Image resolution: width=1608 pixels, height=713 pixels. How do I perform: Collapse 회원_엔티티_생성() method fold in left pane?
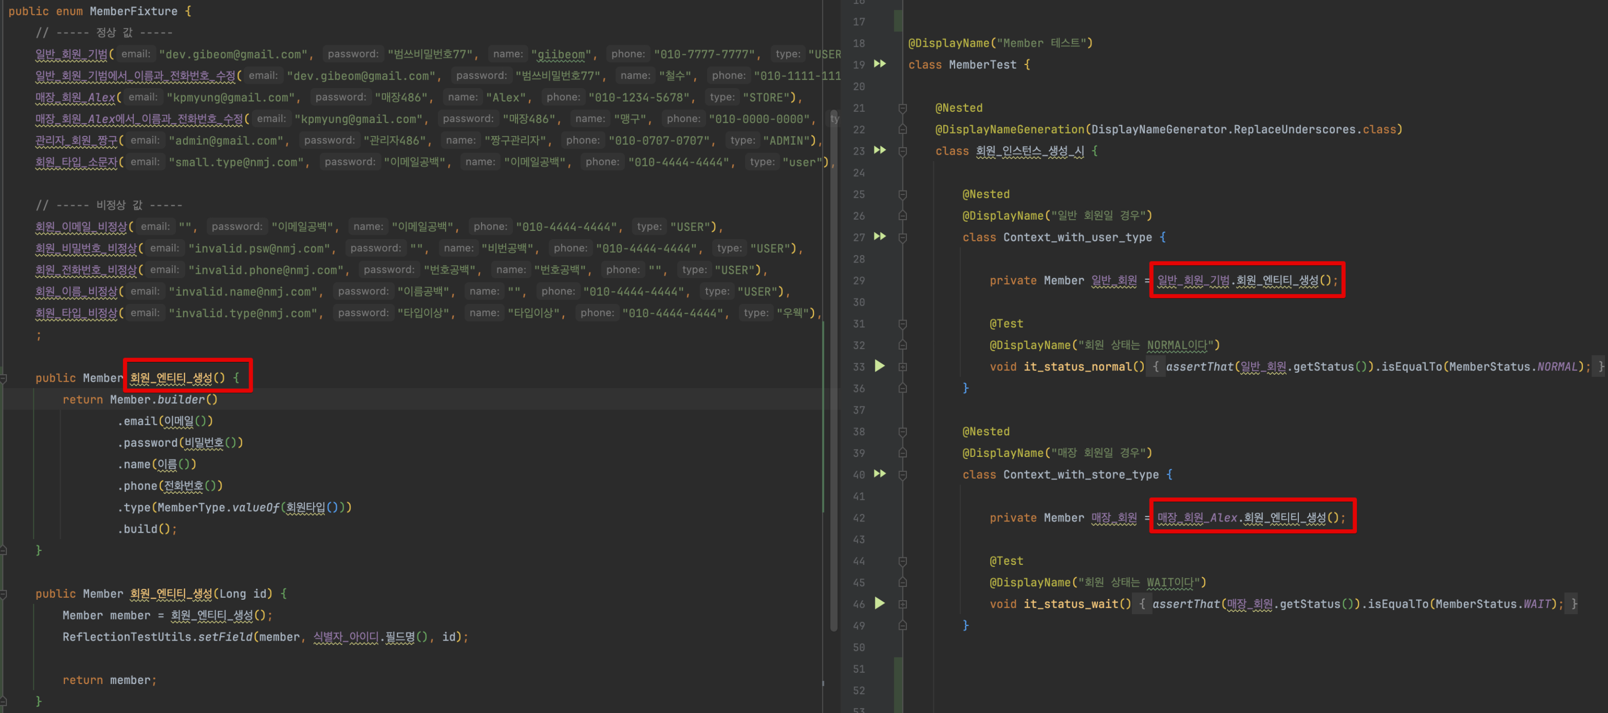coord(4,378)
